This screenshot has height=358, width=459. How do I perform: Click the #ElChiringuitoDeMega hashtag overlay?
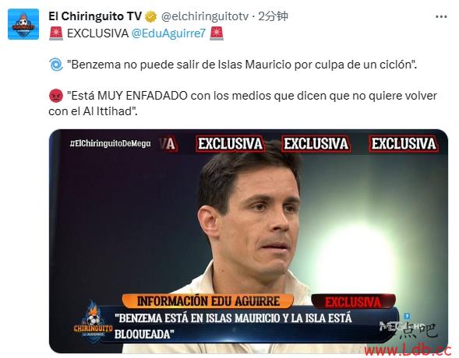(x=111, y=143)
